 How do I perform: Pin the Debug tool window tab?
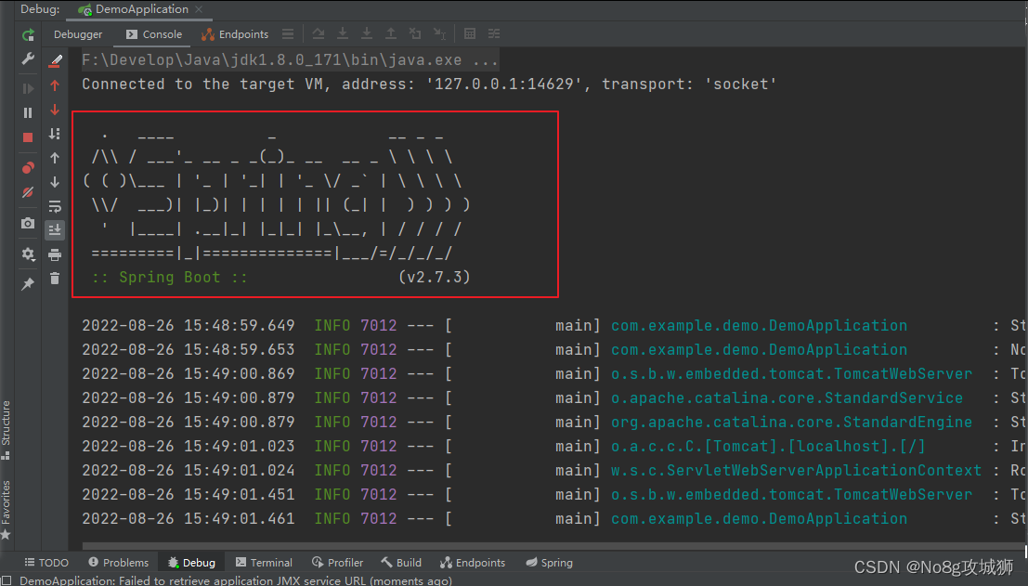[x=27, y=281]
